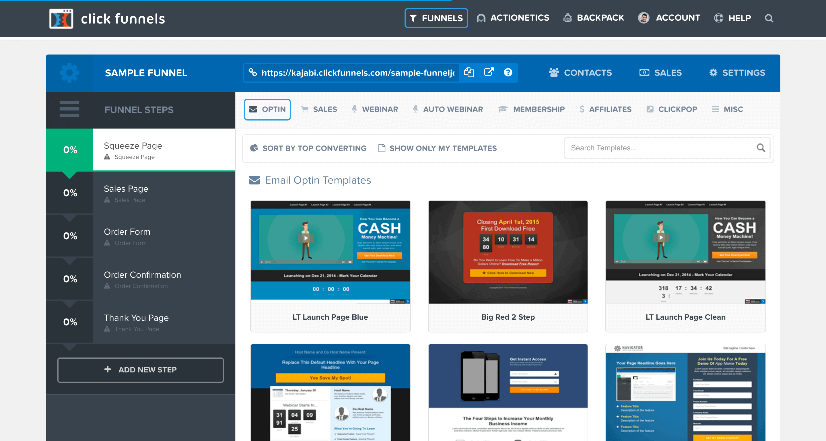Open the Funnels menu

pyautogui.click(x=436, y=18)
